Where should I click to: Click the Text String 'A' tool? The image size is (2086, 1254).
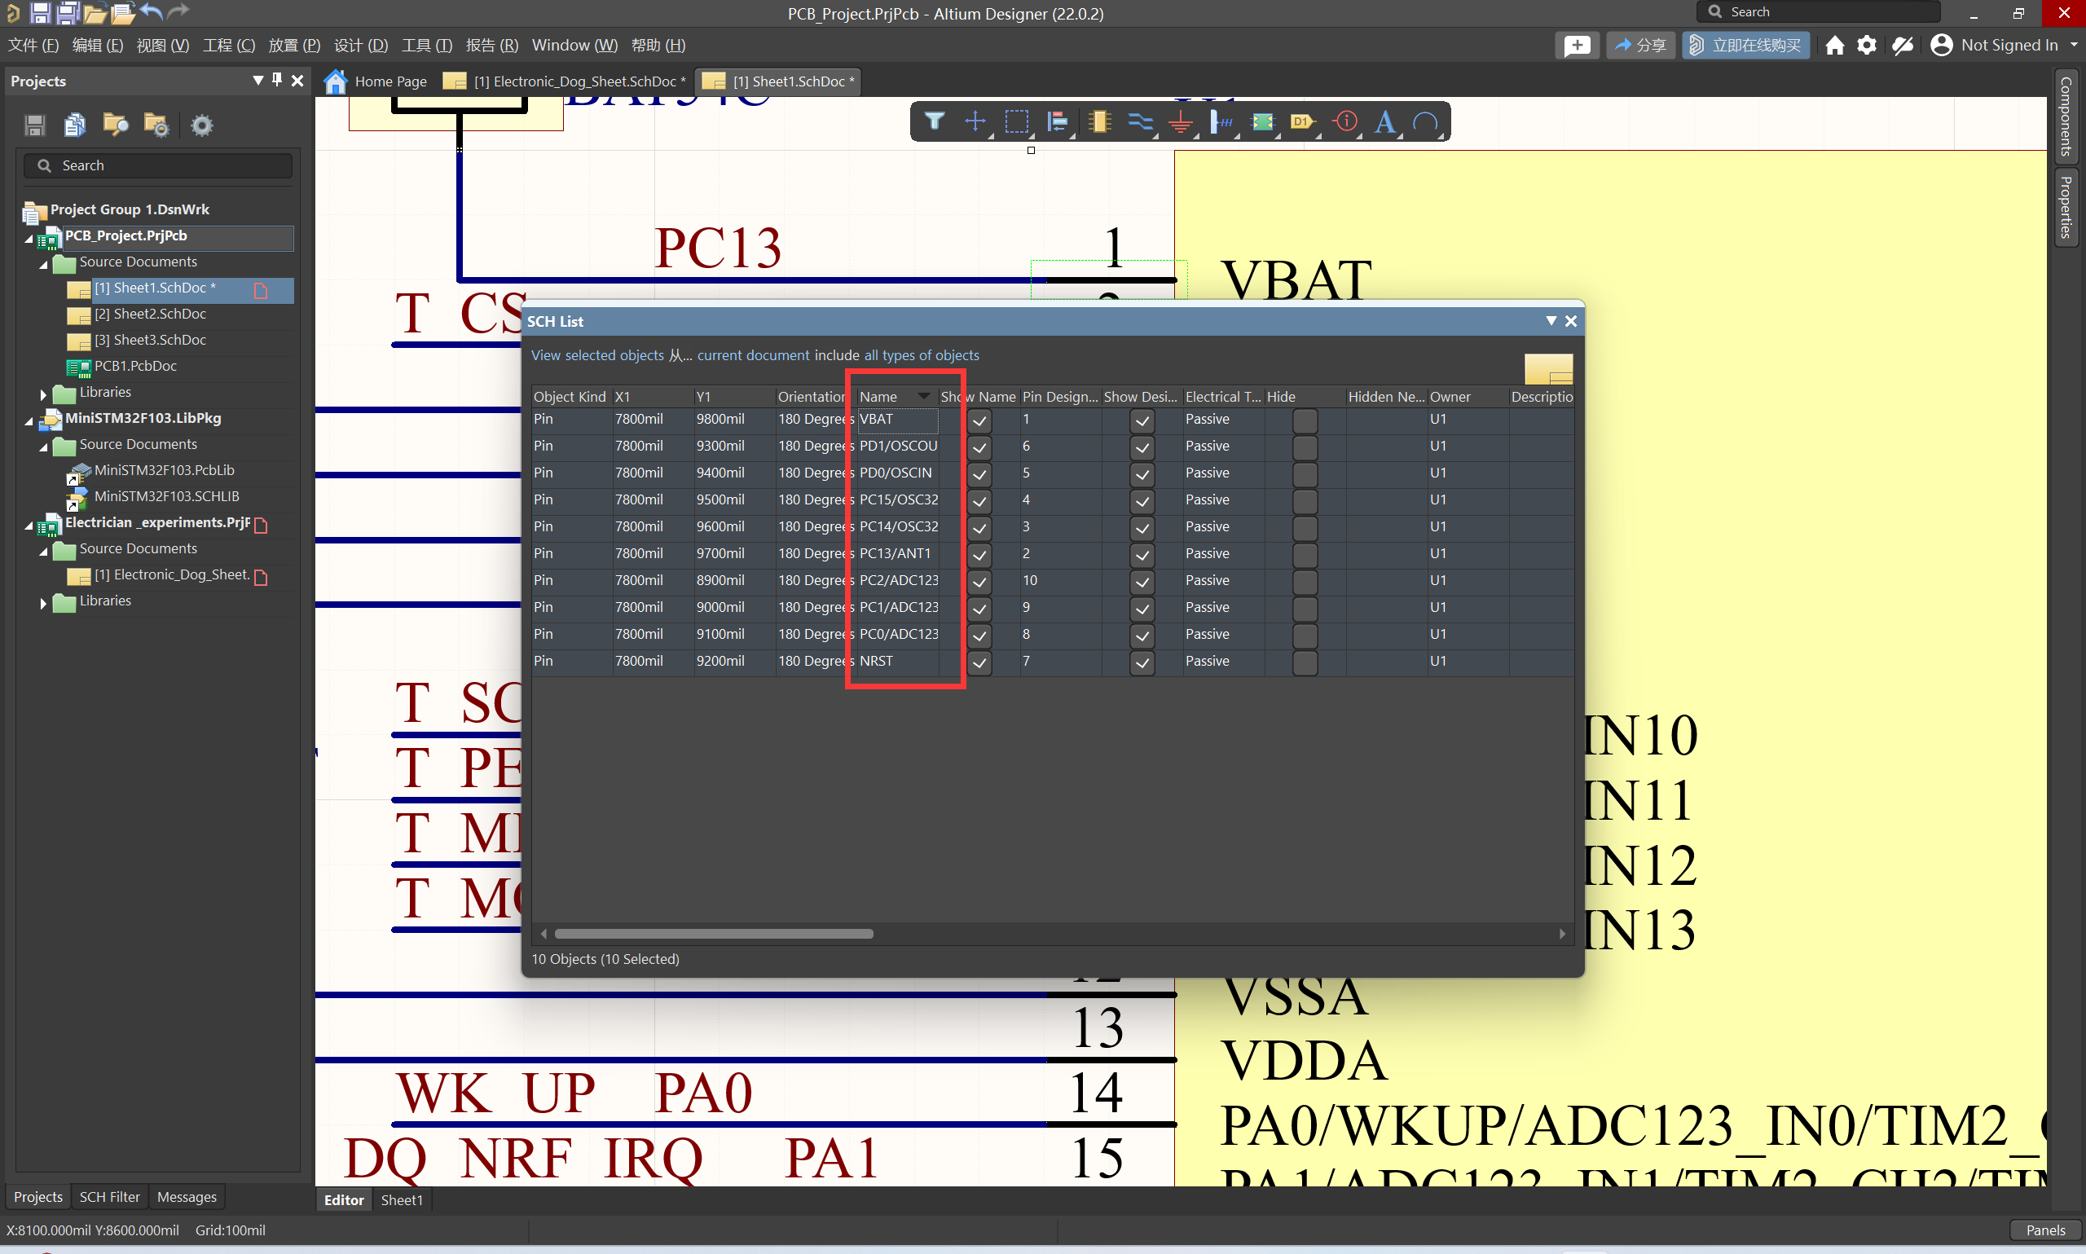tap(1384, 123)
